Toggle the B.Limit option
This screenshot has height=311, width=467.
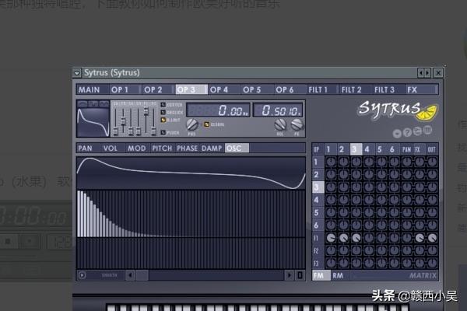[x=163, y=120]
